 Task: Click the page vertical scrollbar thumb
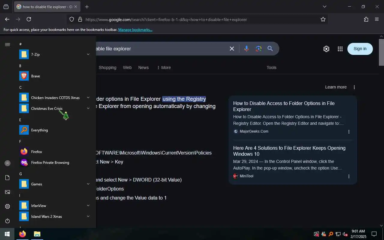coord(381,52)
